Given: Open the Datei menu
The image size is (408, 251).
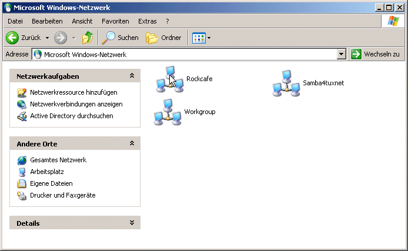Looking at the screenshot, I should click(15, 21).
